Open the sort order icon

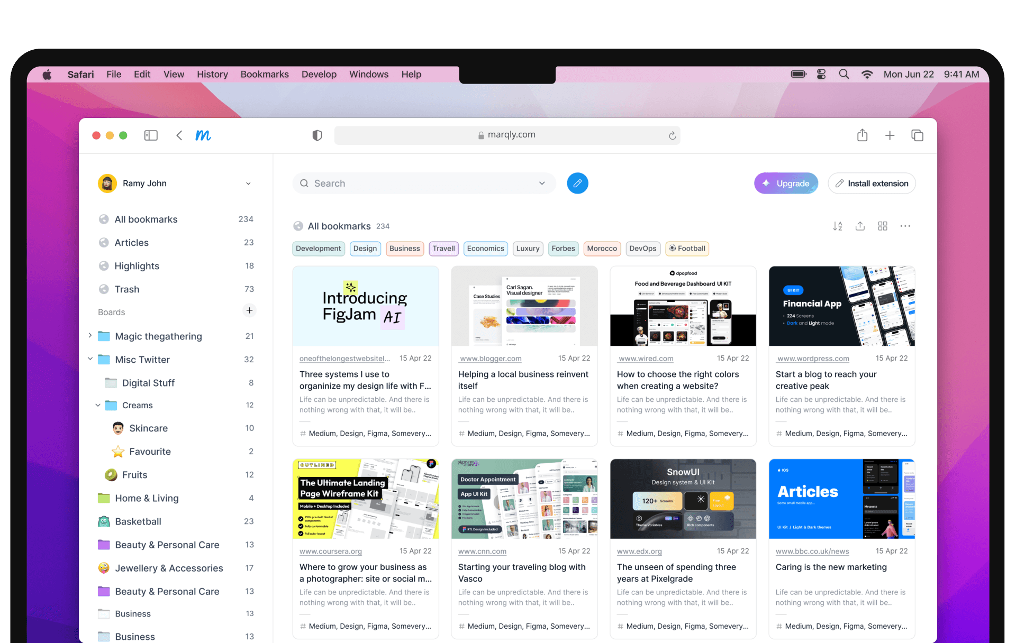[837, 226]
